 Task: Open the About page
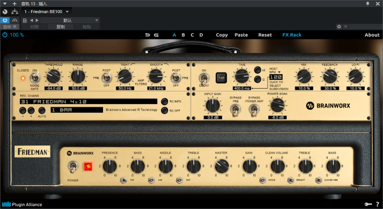372,35
